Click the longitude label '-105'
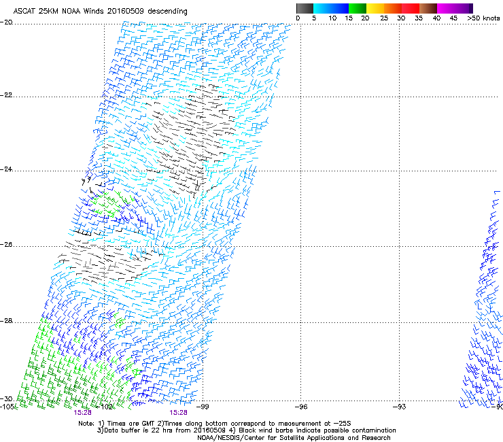Viewport: 503px width, 442px height. point(7,407)
